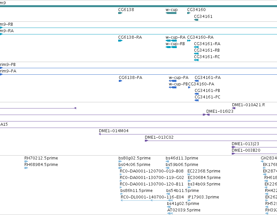Screen dimensions: 277x215
Task: Select the EC30684.5prime EST
Action: (189, 181)
